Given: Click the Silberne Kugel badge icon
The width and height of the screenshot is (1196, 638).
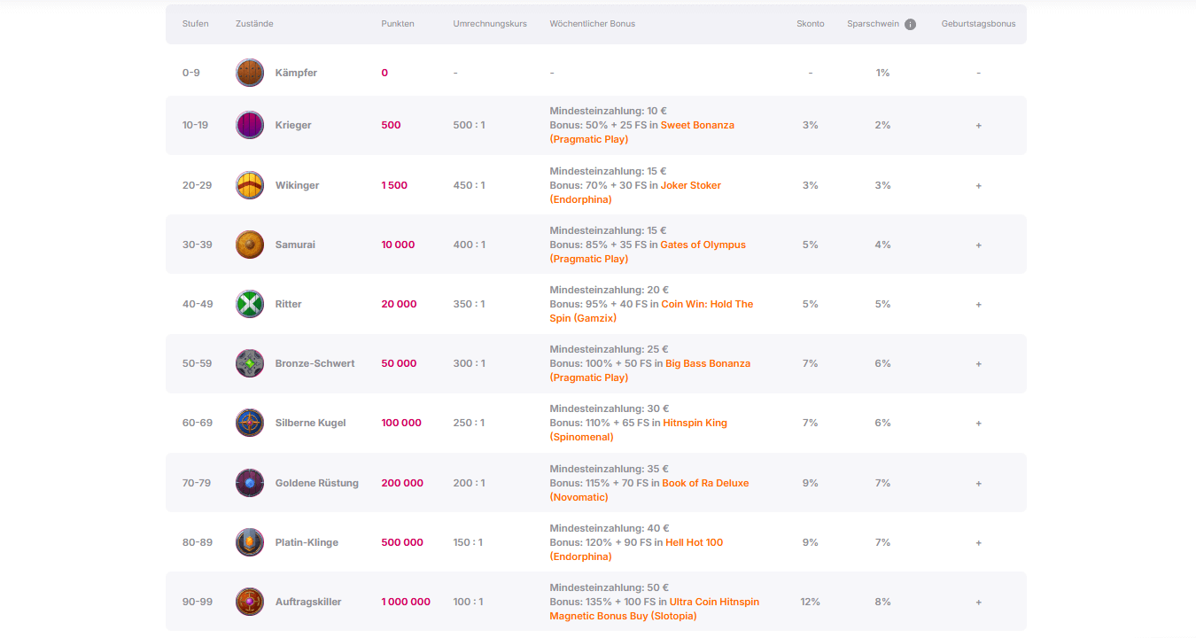Looking at the screenshot, I should coord(250,423).
